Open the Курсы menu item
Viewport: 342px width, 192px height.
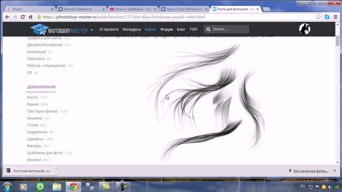point(151,29)
